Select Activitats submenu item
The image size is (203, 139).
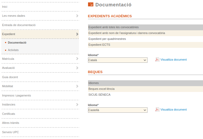tap(13, 50)
